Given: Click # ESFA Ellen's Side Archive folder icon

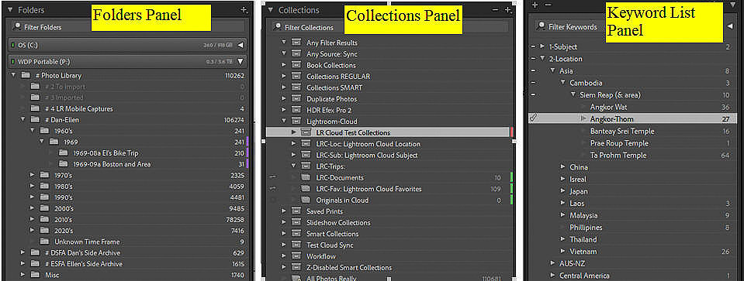Looking at the screenshot, I should [35, 264].
